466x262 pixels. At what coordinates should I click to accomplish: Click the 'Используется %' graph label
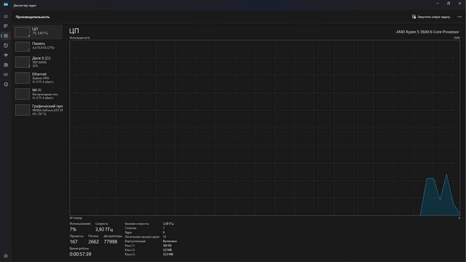[x=80, y=38]
